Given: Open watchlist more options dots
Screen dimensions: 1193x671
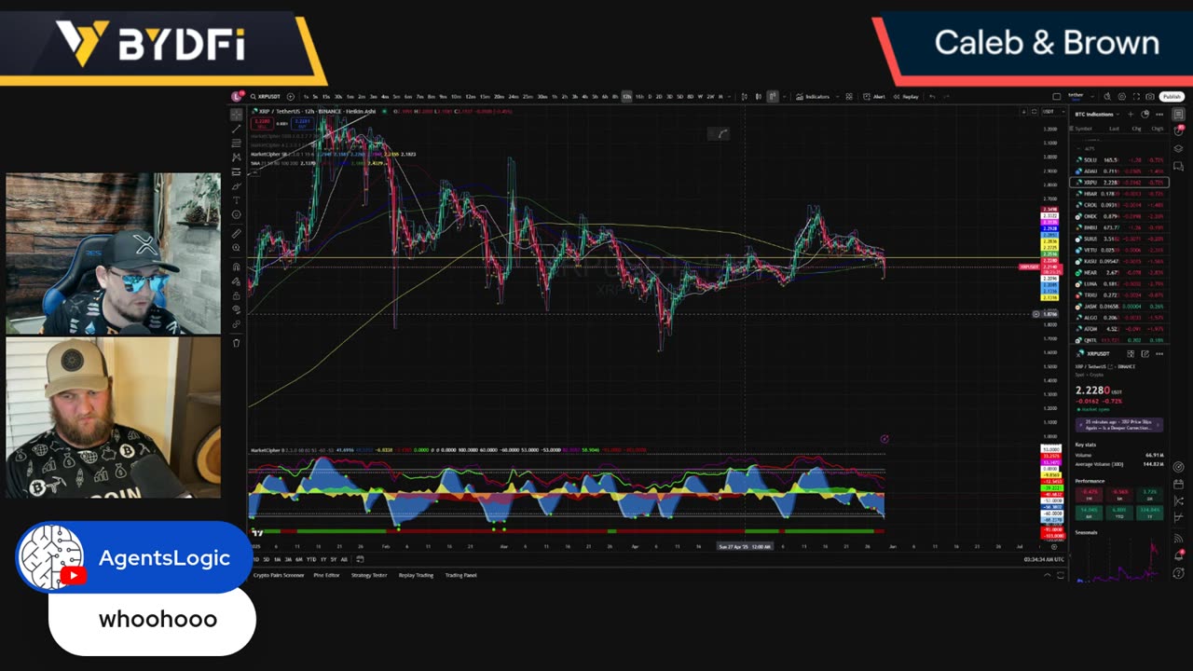Looking at the screenshot, I should 1159,114.
